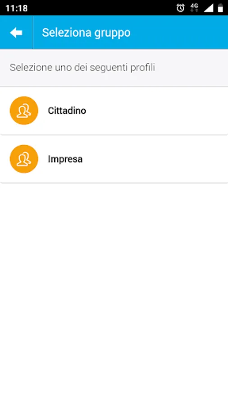Choose the Cittadino text label
Screen dimensions: 228x407
point(67,111)
